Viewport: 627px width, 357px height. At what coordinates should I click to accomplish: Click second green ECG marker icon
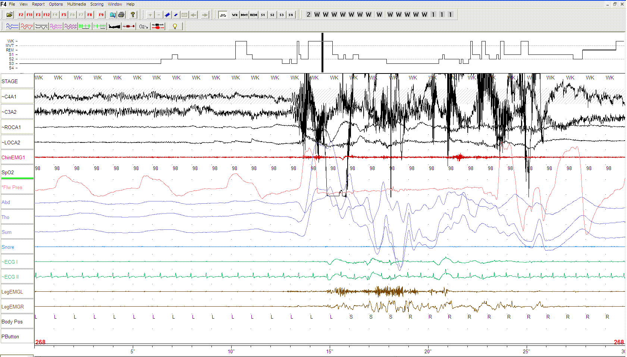[100, 26]
